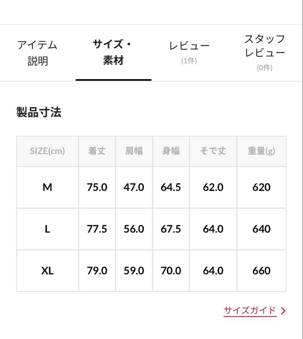Select the 620 weight cell for size M
Viewport: 303px width, 339px height.
(261, 187)
